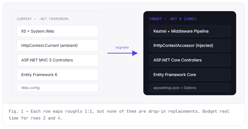248x129 pixels.
Task: Click 'ASP.NET Core Controllers' box
Action: 190,60
